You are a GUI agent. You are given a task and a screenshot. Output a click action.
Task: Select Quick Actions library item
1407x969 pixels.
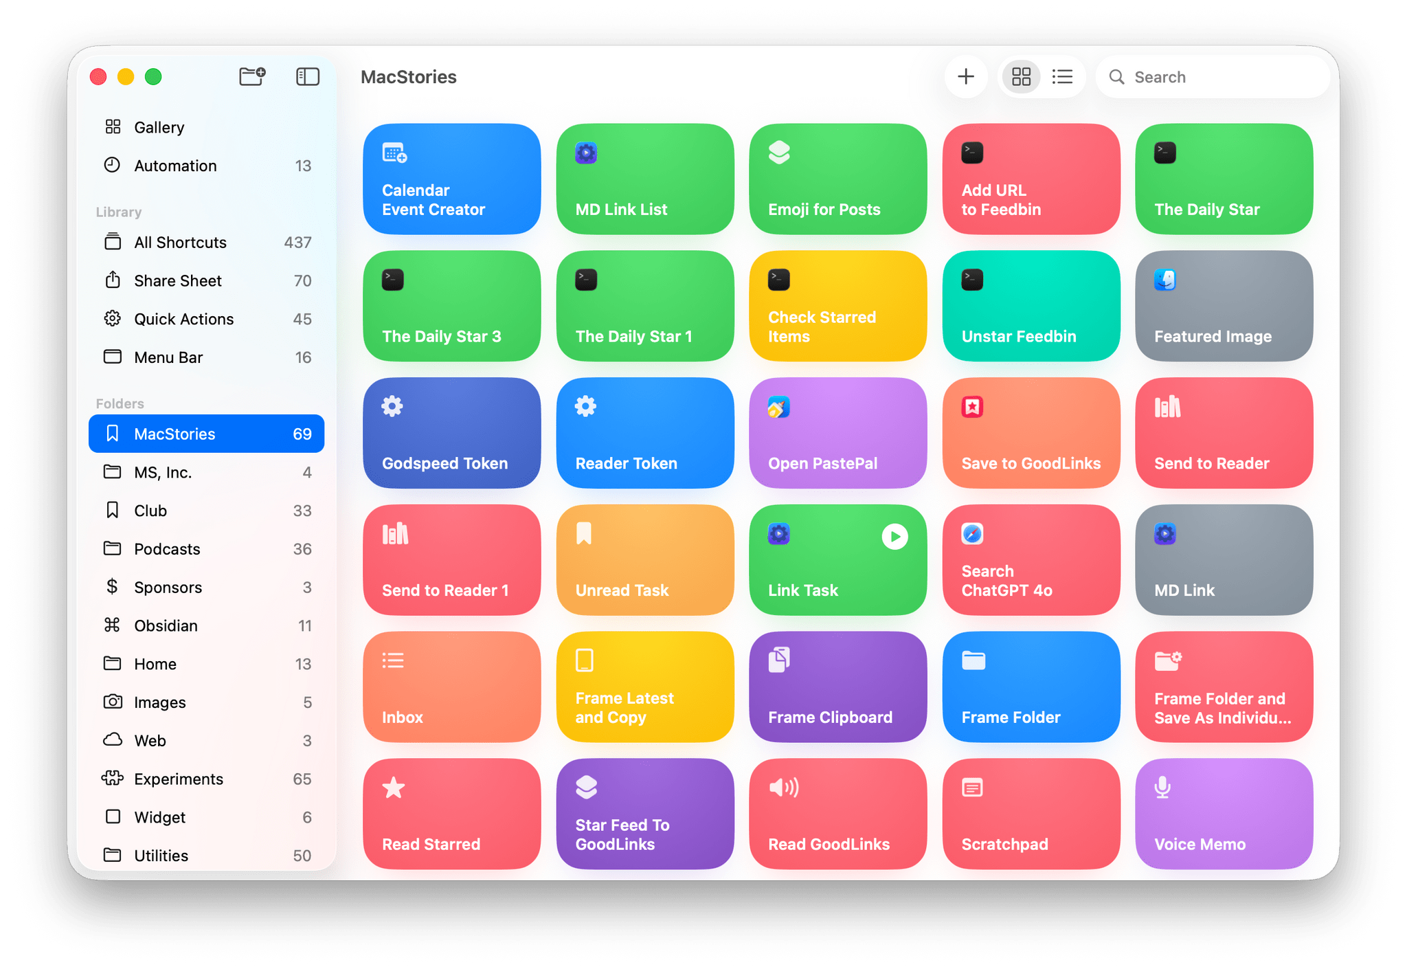pos(206,320)
